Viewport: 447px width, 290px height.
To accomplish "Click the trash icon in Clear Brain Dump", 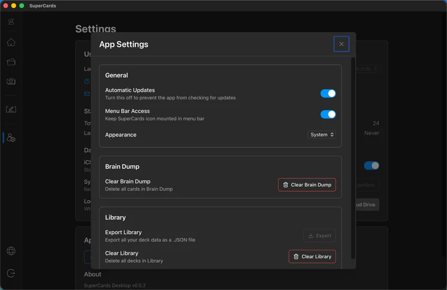I will (x=286, y=185).
